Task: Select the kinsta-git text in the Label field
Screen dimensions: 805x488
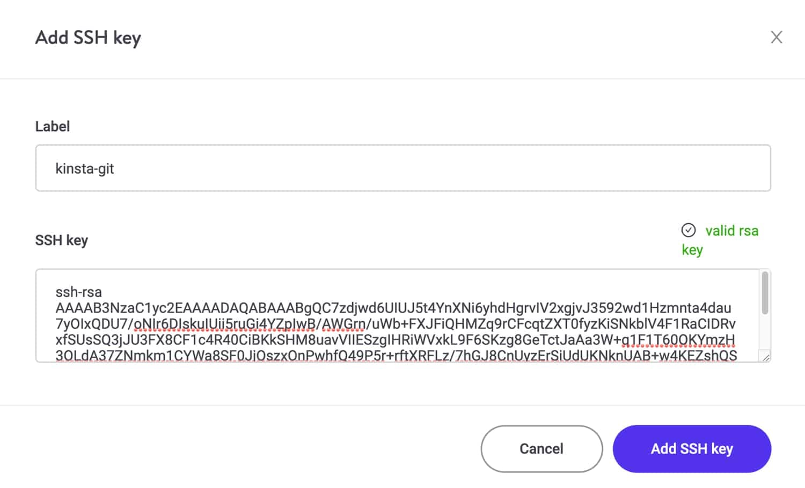Action: click(85, 168)
